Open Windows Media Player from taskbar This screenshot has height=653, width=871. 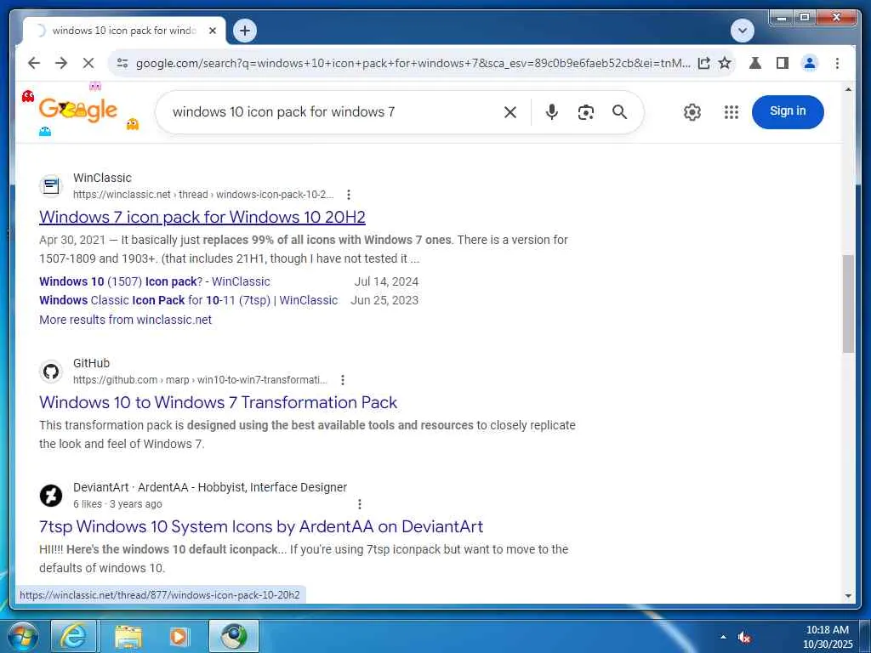pyautogui.click(x=179, y=636)
